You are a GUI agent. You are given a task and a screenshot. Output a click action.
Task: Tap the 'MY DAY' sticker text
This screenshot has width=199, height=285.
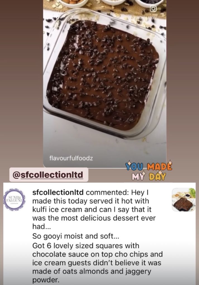pyautogui.click(x=149, y=176)
